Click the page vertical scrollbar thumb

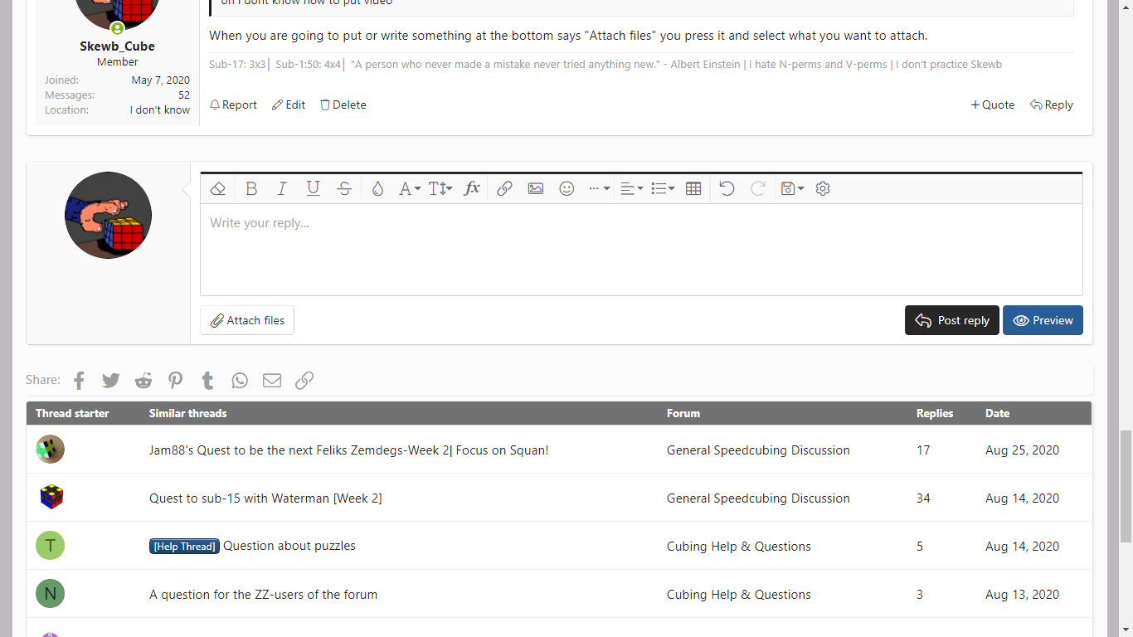[1126, 485]
